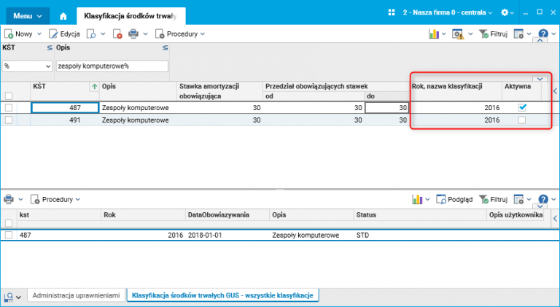Screen dimensions: 560x307
Task: Click the printer icon in lower toolbar
Action: [9, 199]
